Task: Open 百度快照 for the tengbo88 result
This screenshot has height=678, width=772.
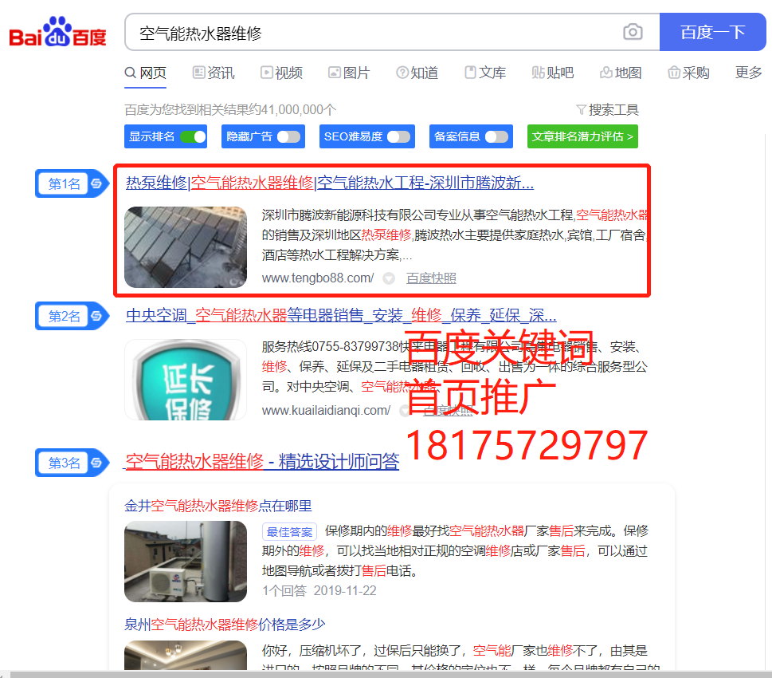Action: [431, 278]
